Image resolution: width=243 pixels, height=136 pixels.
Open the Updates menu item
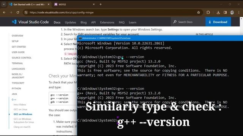pos(70,22)
